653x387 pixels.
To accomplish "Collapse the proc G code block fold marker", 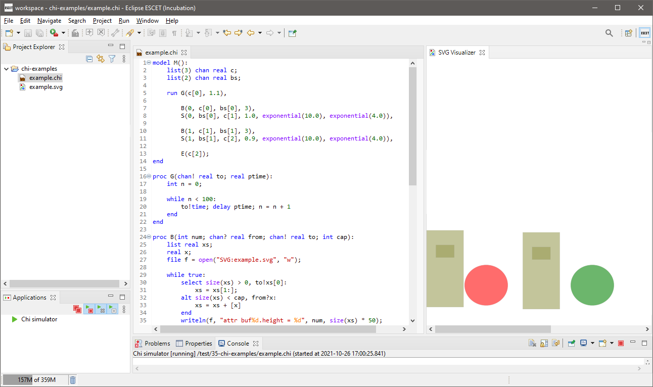I will coord(148,176).
